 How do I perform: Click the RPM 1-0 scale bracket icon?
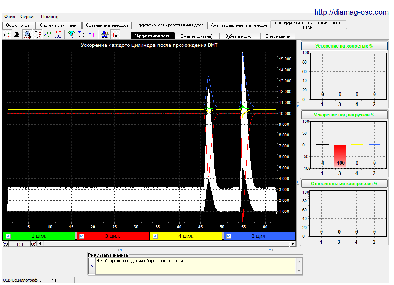pyautogui.click(x=38, y=35)
